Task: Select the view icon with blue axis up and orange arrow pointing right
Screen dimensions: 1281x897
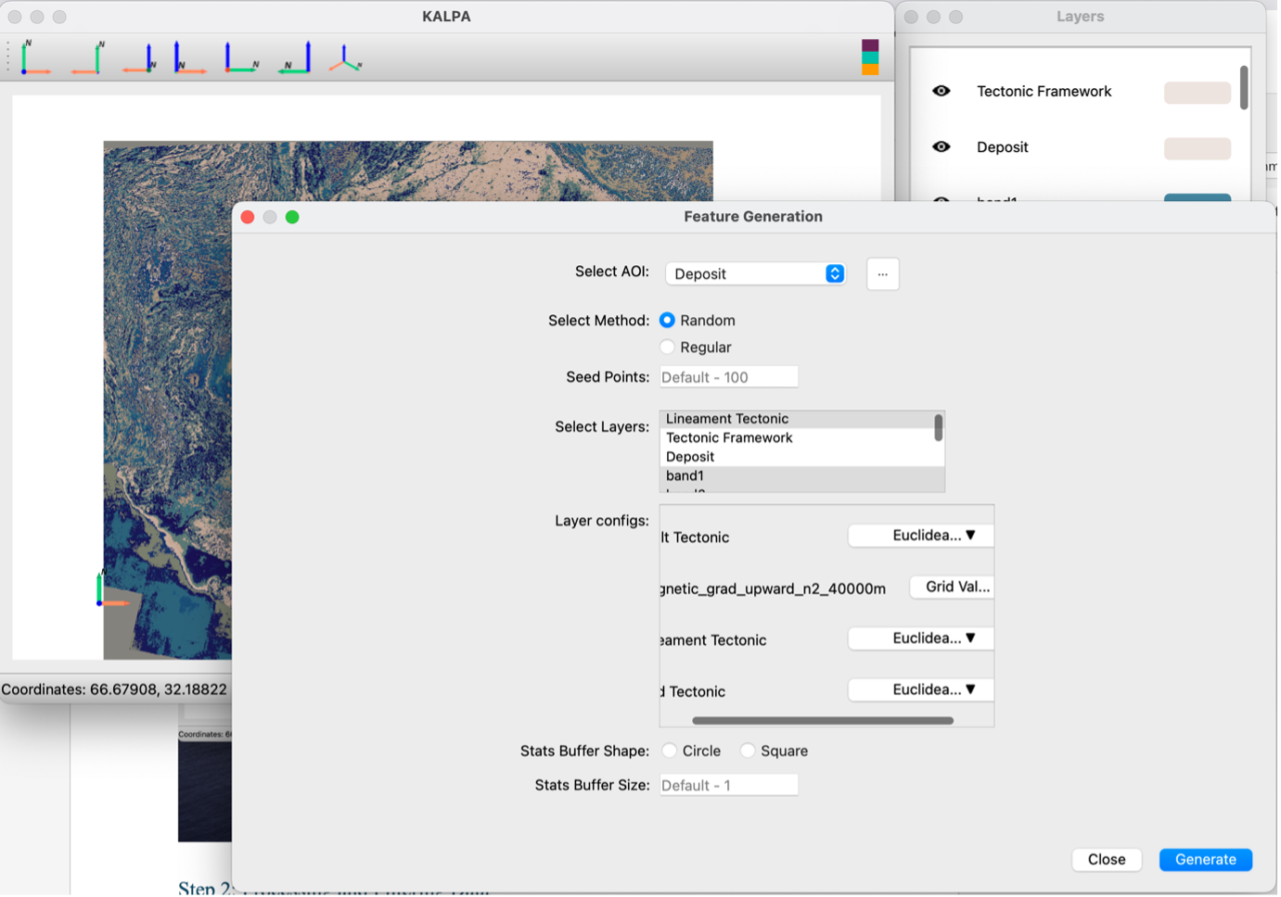Action: coord(190,57)
